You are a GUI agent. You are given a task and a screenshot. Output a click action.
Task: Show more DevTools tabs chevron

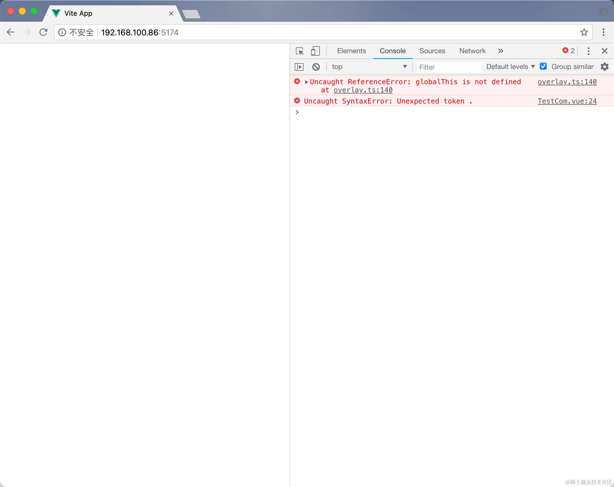[x=501, y=51]
